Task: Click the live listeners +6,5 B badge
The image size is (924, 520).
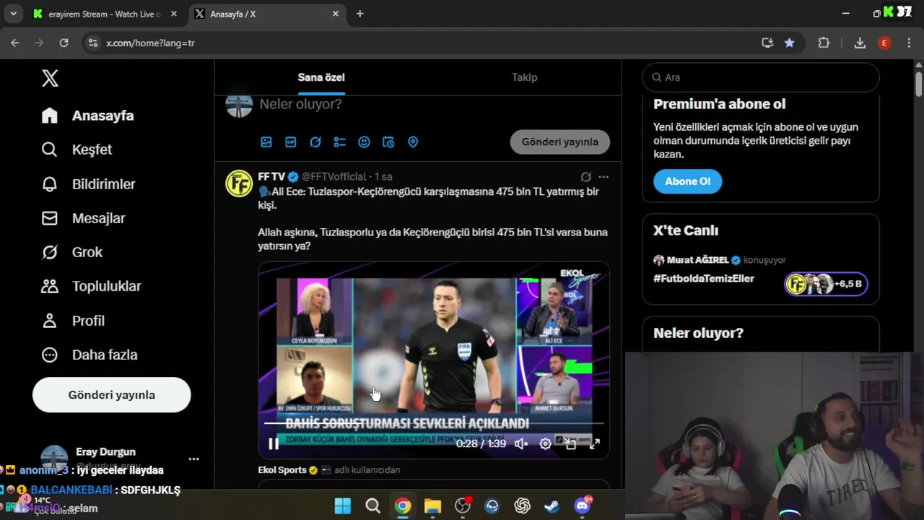Action: tap(827, 284)
